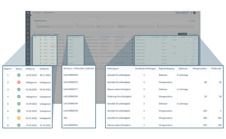Click the enlarged '2 Liefertage' cell

(x=182, y=75)
